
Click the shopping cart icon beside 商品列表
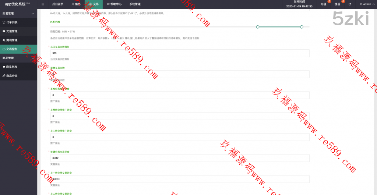(4, 67)
